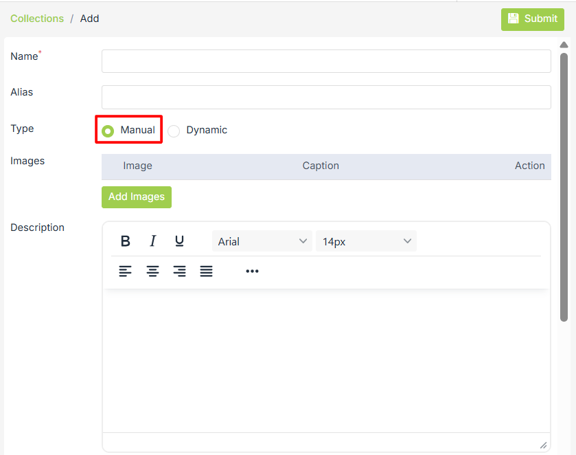Toggle italic formatting in the editor
576x455 pixels.
click(x=152, y=241)
